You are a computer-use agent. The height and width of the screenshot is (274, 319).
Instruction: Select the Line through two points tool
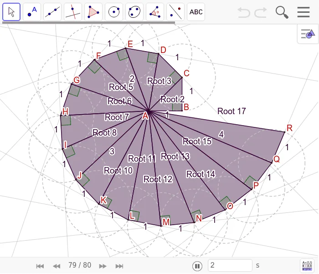tap(52, 12)
